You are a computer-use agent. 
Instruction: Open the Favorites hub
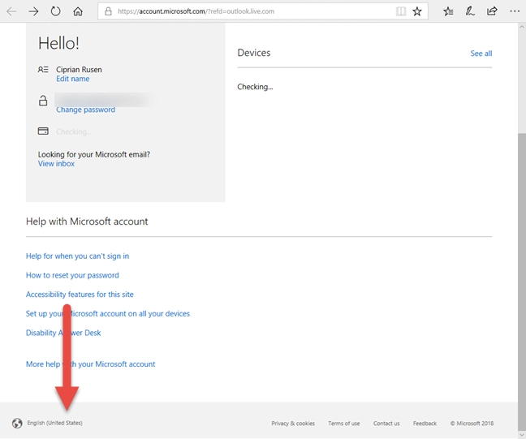pos(448,11)
